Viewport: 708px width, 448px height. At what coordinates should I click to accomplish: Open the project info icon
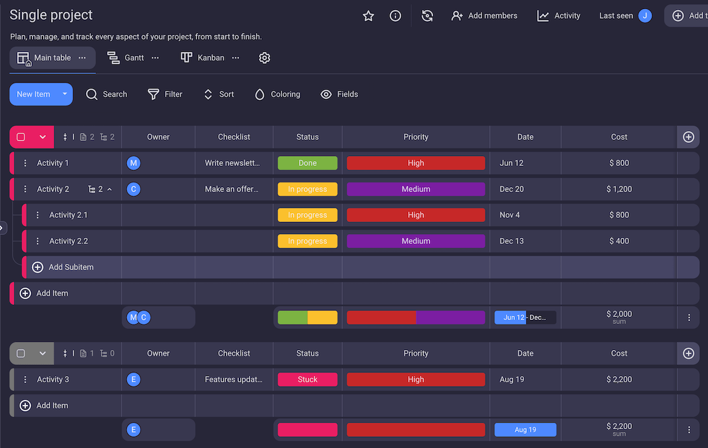point(395,16)
